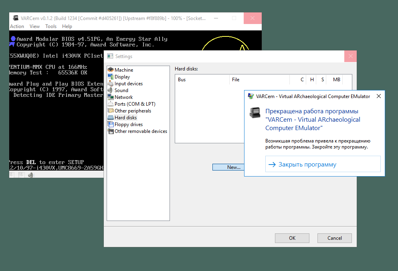Click the speaker icon in the VARCem status bar
The image size is (398, 271).
coord(30,175)
